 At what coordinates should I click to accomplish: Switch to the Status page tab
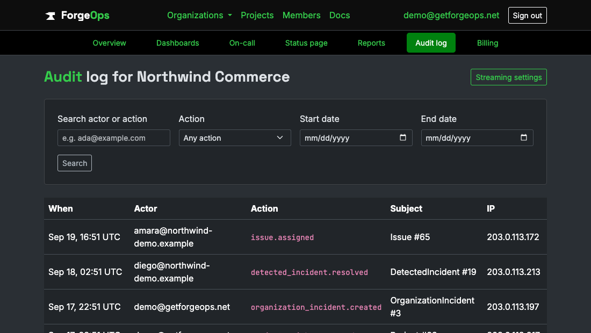pyautogui.click(x=306, y=43)
